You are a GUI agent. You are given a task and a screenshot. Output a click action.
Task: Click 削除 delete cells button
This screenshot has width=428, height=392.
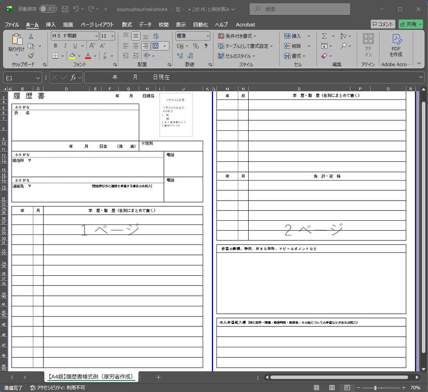click(x=292, y=46)
